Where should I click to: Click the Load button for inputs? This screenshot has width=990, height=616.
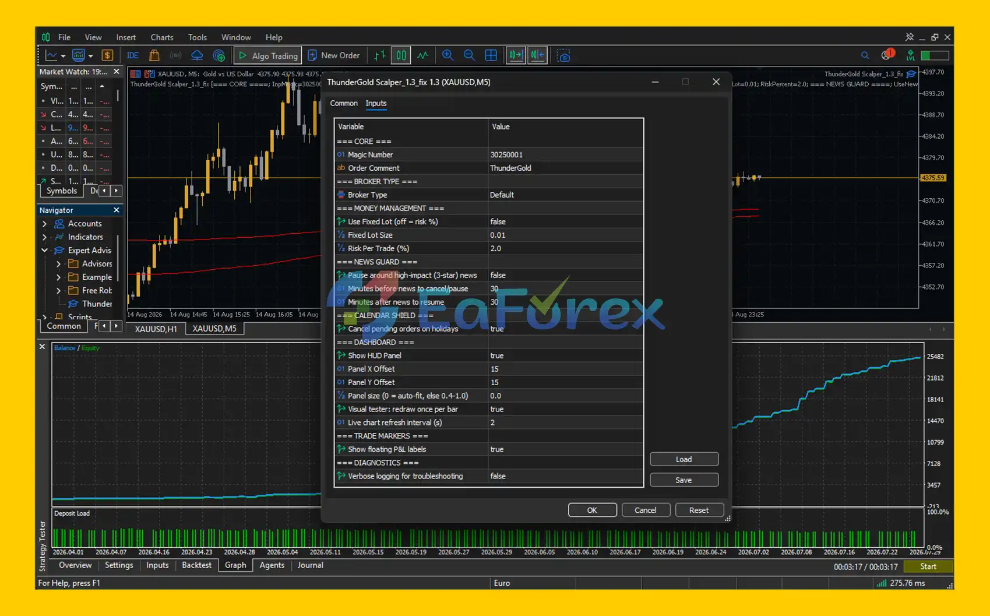point(684,459)
